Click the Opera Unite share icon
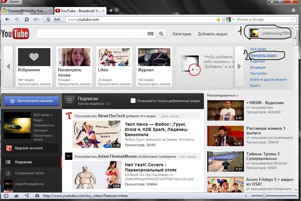This screenshot has height=201, width=301. (27, 196)
